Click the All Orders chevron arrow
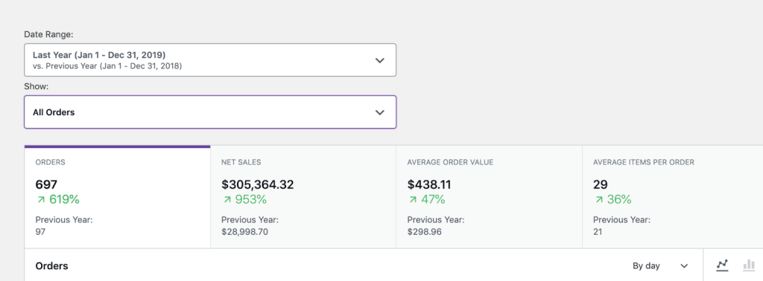The width and height of the screenshot is (763, 281). coord(380,112)
